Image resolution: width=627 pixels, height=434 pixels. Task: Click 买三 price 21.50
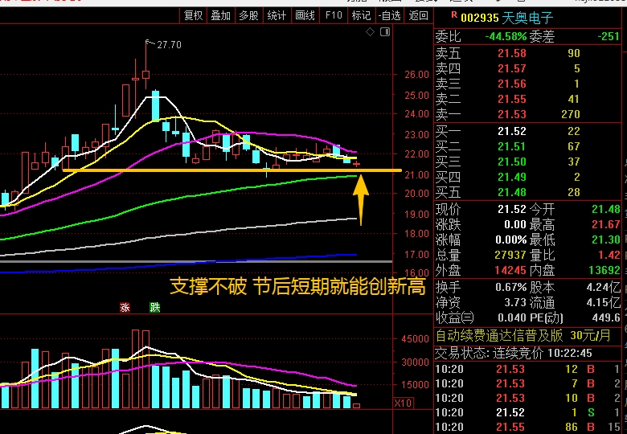[512, 162]
